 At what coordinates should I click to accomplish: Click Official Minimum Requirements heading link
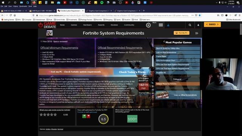(x=59, y=48)
